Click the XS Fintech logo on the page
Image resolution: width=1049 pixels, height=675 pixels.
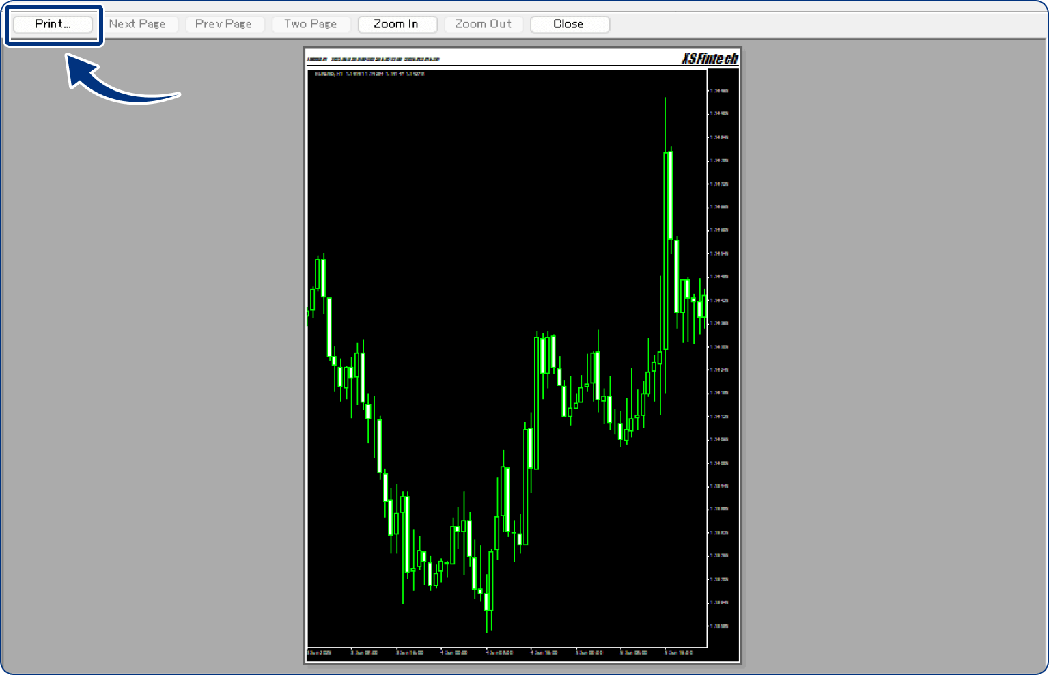click(x=710, y=59)
